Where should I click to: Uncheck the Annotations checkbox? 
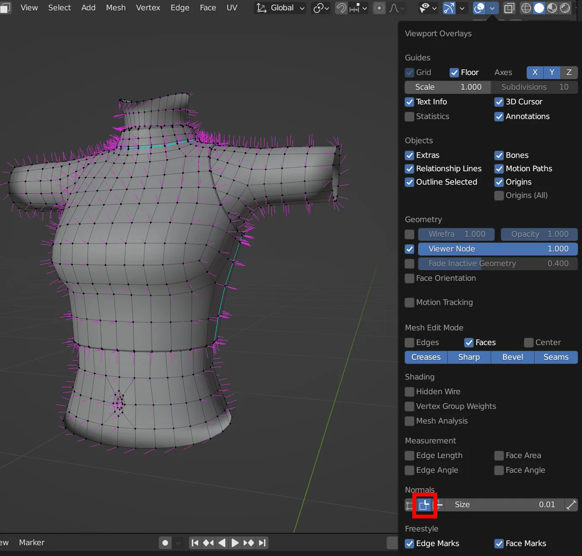point(499,116)
